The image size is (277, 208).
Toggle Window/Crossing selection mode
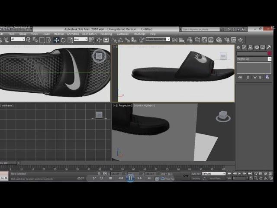click(x=48, y=40)
